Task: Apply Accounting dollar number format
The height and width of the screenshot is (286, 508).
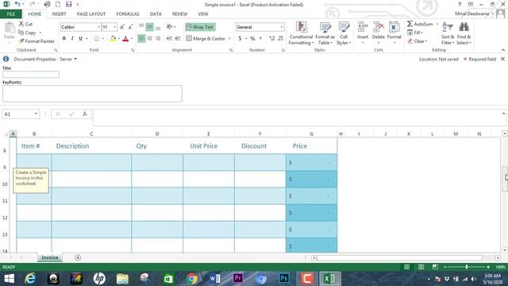Action: point(240,39)
